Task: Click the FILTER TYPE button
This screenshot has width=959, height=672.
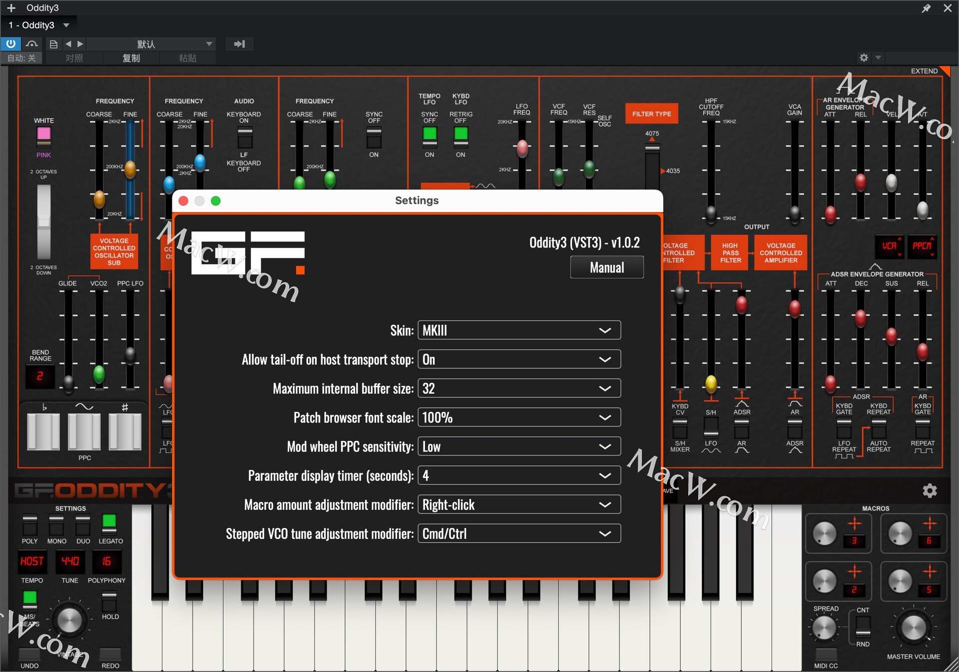Action: tap(651, 114)
